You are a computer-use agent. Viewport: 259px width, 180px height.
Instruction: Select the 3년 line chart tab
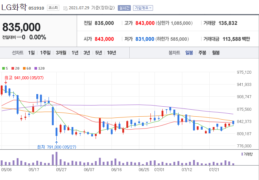pos(87,53)
